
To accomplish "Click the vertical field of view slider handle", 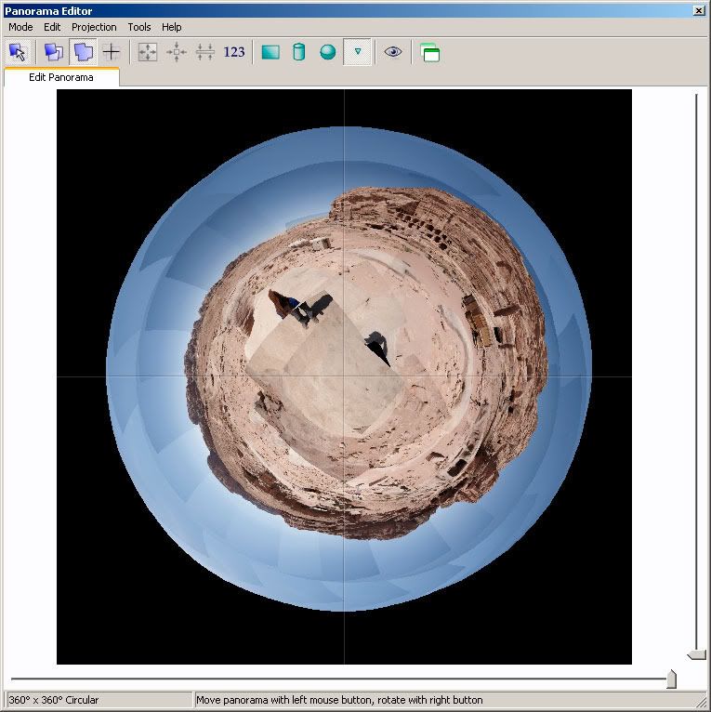I will (x=696, y=654).
